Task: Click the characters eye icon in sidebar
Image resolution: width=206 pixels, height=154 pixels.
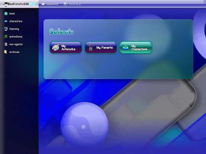Action: coord(6,21)
